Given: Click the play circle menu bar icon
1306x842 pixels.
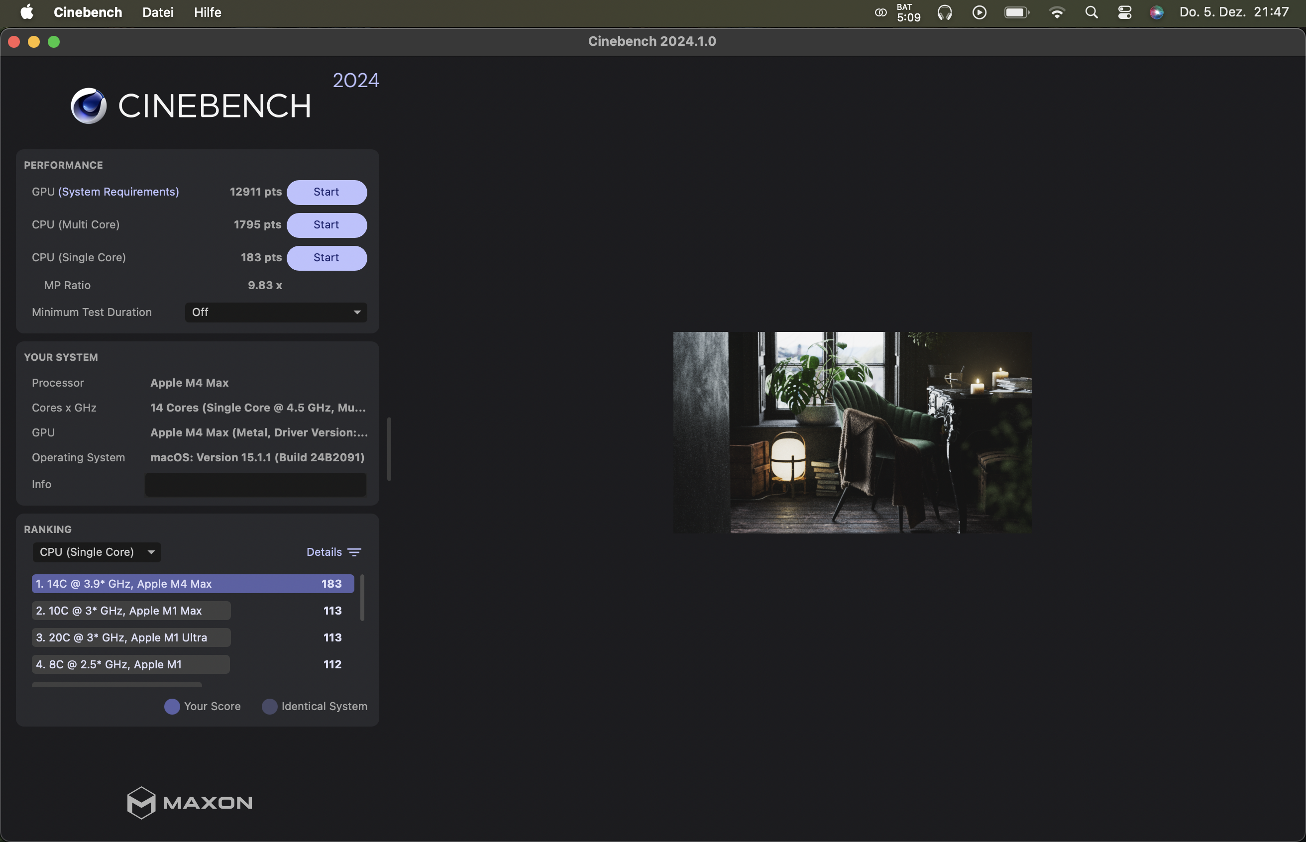Looking at the screenshot, I should coord(979,12).
